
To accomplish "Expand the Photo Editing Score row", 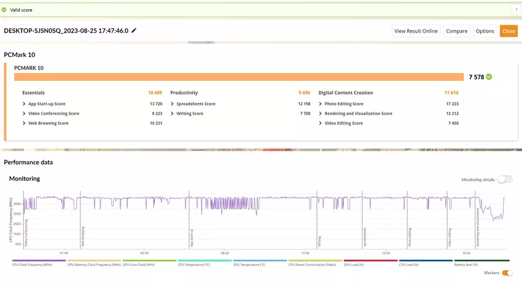I will tap(321, 104).
